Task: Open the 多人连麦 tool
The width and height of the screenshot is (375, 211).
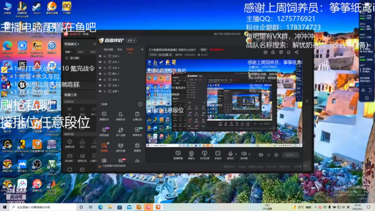Action: coord(120,132)
